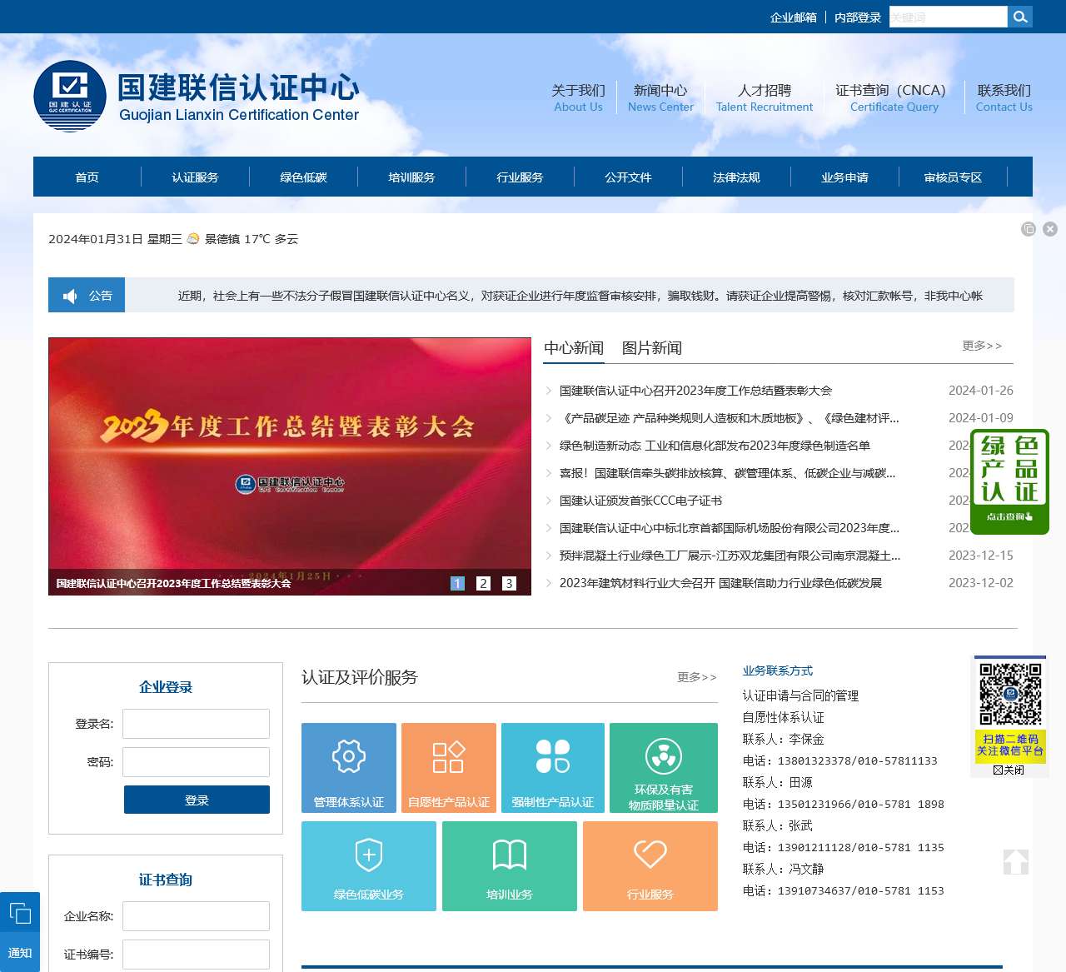The height and width of the screenshot is (972, 1066).
Task: Open 培训业务 book tile
Action: pyautogui.click(x=510, y=866)
